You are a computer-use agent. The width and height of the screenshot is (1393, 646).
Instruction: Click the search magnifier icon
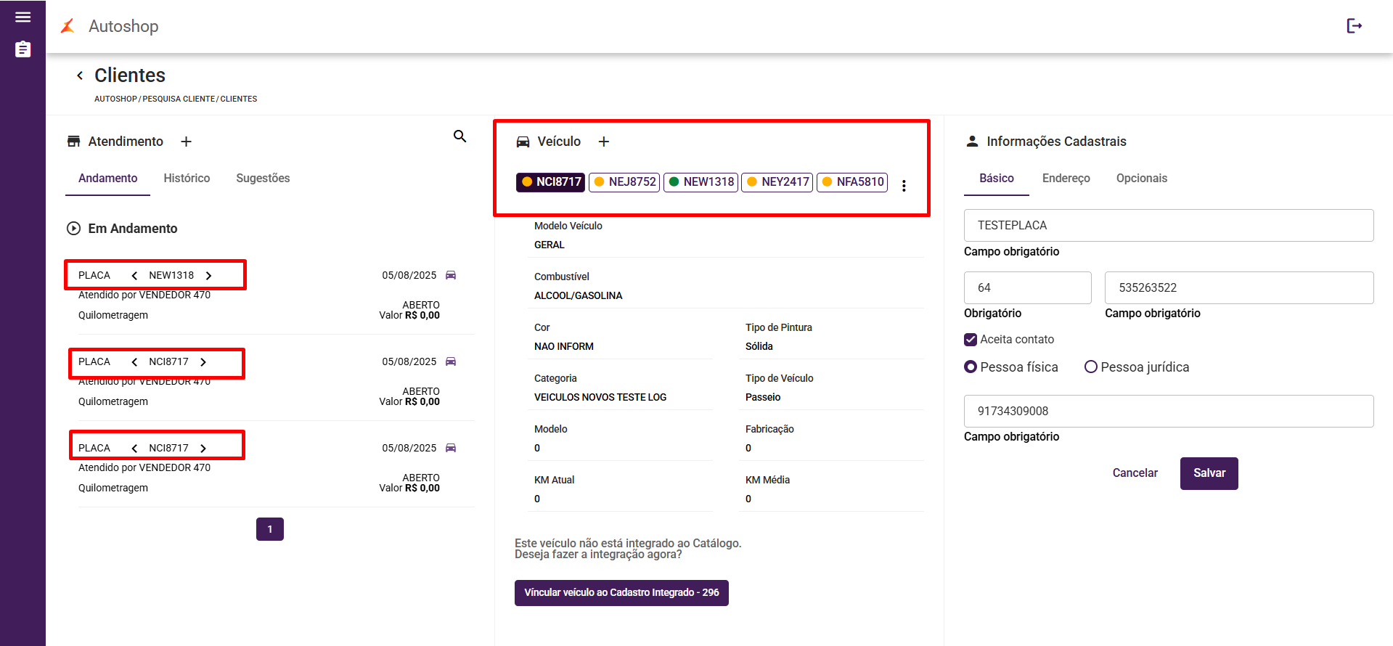459,136
